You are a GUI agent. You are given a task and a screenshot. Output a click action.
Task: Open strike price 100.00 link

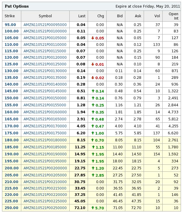11,31
